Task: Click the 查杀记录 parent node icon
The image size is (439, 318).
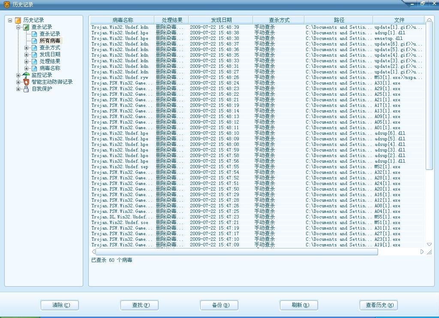Action: 26,27
